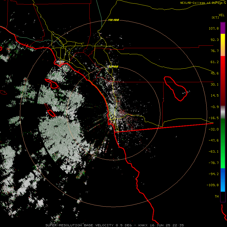Click the KNKX station identifier in caption
This screenshot has width=227, height=227.
143,225
